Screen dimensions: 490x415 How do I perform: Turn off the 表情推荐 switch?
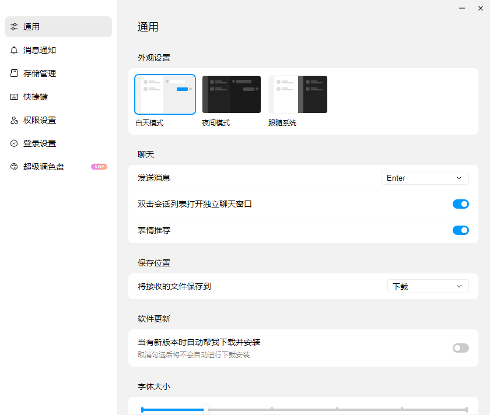[461, 230]
